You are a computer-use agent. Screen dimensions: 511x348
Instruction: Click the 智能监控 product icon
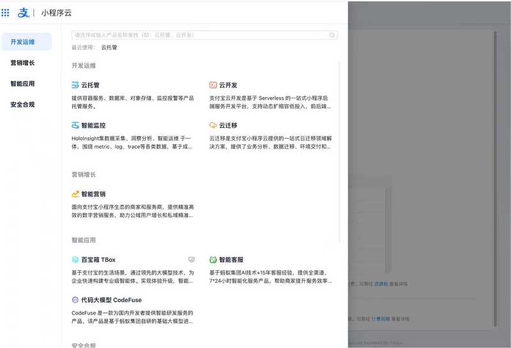(x=75, y=126)
